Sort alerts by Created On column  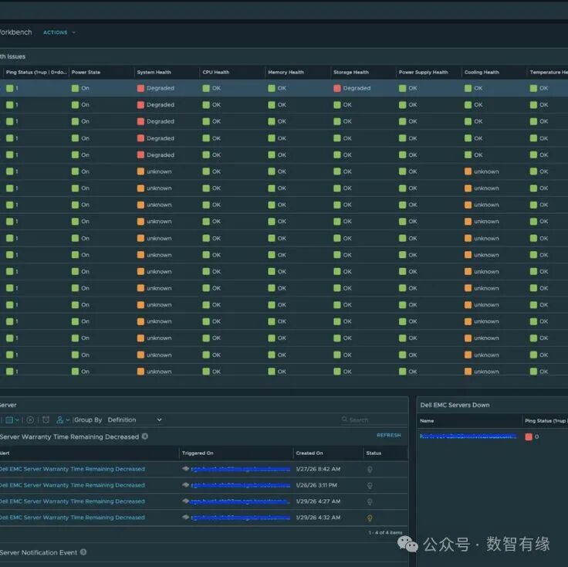(309, 453)
